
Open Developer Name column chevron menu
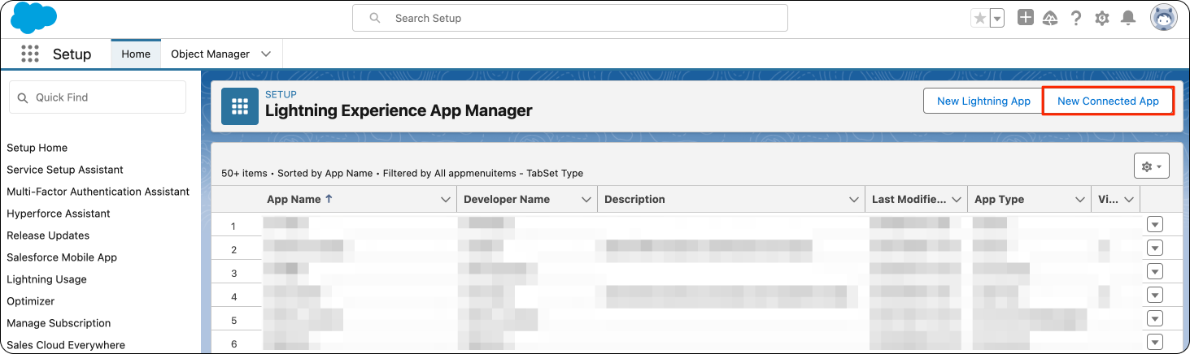click(x=586, y=199)
